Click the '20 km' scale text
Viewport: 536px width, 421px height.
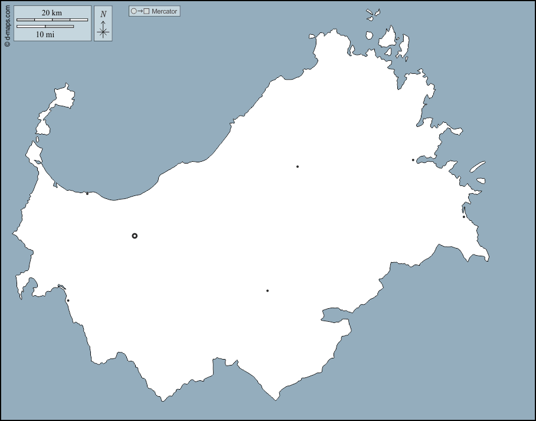52,12
